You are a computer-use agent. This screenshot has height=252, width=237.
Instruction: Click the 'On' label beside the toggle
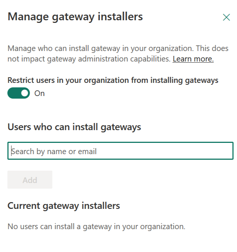tap(39, 93)
